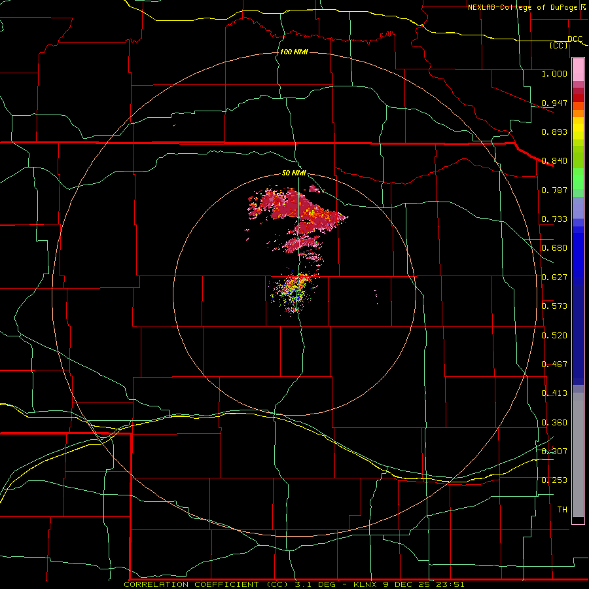Click the DCC label above the color scale

[x=575, y=39]
